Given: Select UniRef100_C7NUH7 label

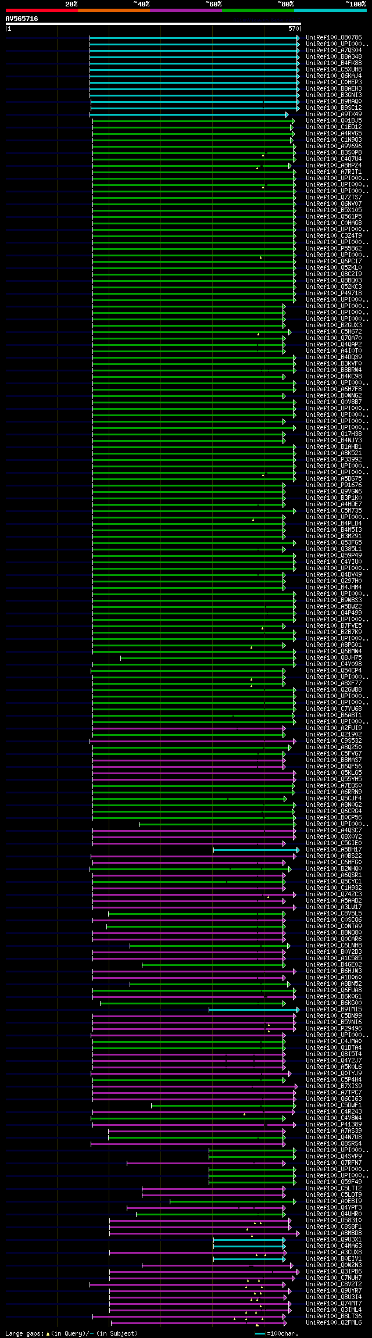Looking at the screenshot, I should coord(334,1278).
